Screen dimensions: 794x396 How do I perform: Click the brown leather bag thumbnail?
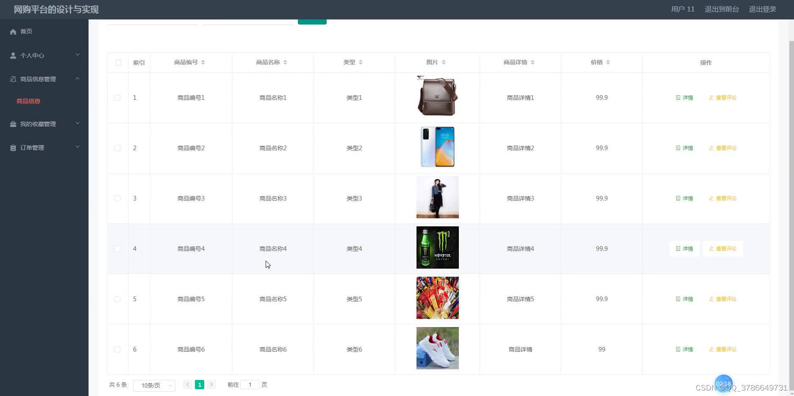point(437,96)
